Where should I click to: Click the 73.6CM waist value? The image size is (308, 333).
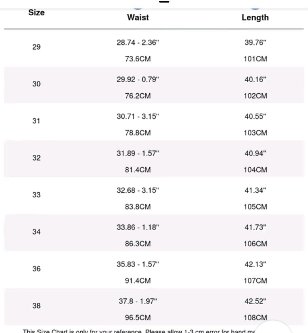pos(138,59)
